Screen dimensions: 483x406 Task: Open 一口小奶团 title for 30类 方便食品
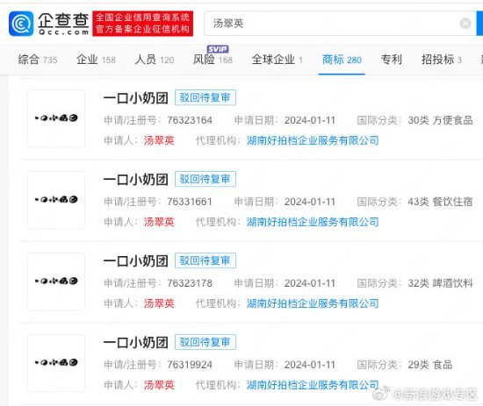136,98
